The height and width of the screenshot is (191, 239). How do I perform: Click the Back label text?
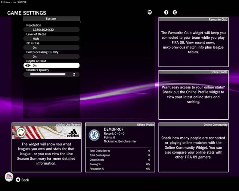pyautogui.click(x=25, y=180)
